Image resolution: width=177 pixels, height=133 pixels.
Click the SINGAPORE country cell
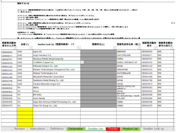(129, 69)
